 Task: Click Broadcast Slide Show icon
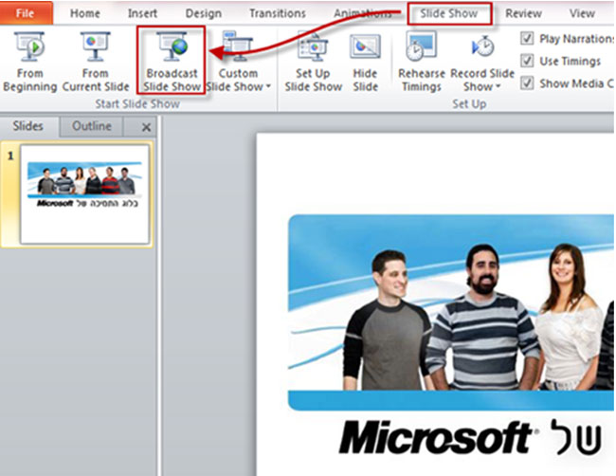[x=172, y=47]
